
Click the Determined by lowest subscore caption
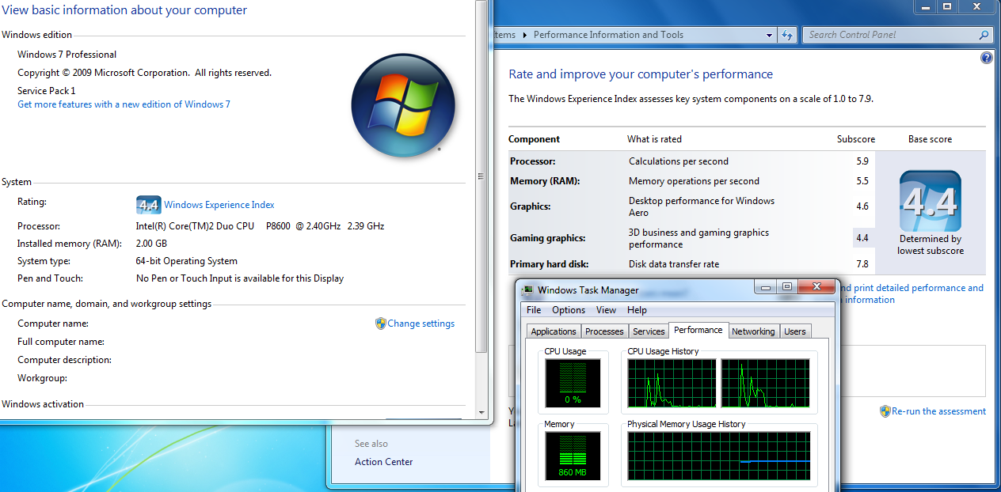(931, 244)
